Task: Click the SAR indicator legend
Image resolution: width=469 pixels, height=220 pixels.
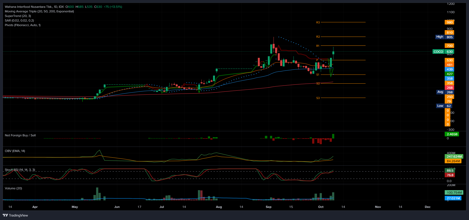Action: [x=19, y=20]
